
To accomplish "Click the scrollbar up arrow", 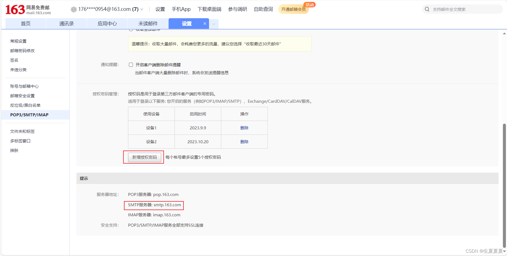I will [x=504, y=33].
